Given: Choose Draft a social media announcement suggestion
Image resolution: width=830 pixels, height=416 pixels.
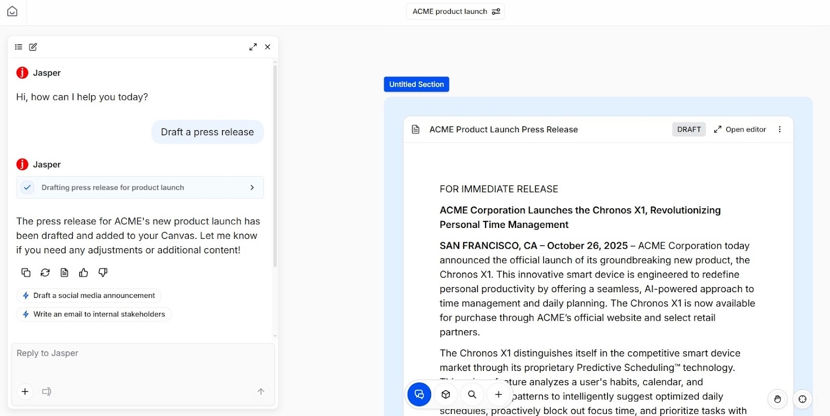Looking at the screenshot, I should pyautogui.click(x=89, y=295).
